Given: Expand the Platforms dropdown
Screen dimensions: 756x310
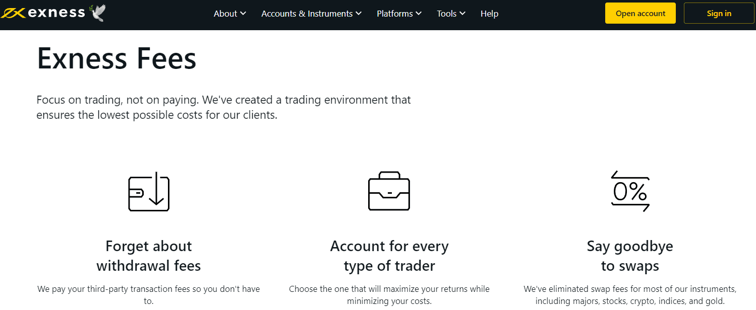Looking at the screenshot, I should pyautogui.click(x=399, y=14).
